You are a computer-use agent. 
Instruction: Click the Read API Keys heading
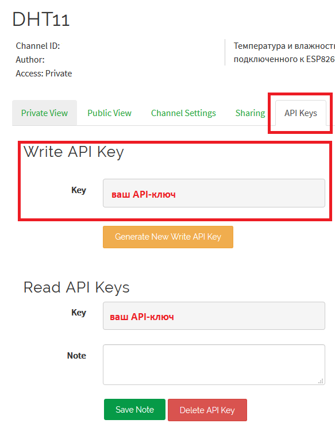pos(76,287)
